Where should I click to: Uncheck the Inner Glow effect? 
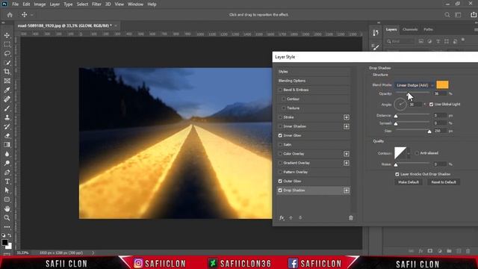click(x=280, y=135)
